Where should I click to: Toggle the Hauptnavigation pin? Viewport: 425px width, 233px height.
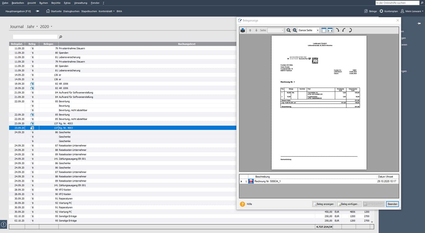point(38,11)
